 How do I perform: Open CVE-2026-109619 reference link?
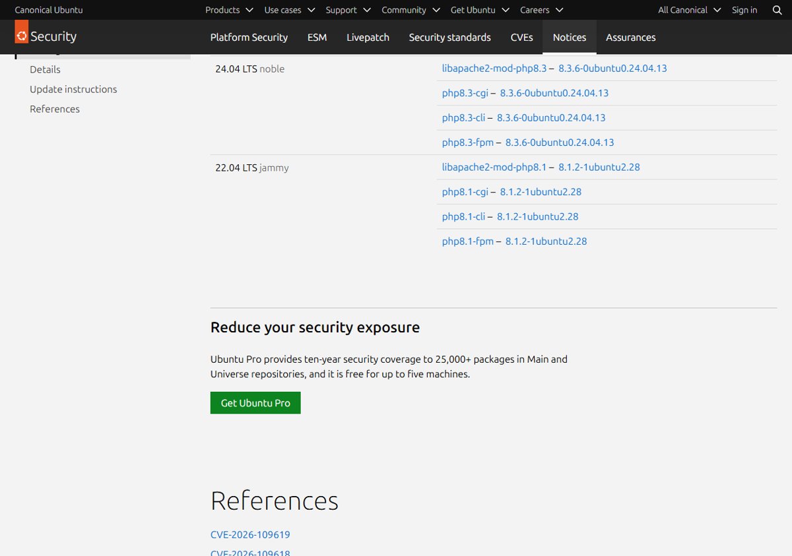coord(250,534)
